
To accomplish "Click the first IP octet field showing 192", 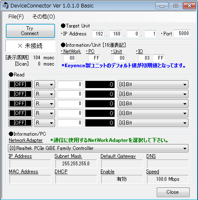I will point(98,34).
